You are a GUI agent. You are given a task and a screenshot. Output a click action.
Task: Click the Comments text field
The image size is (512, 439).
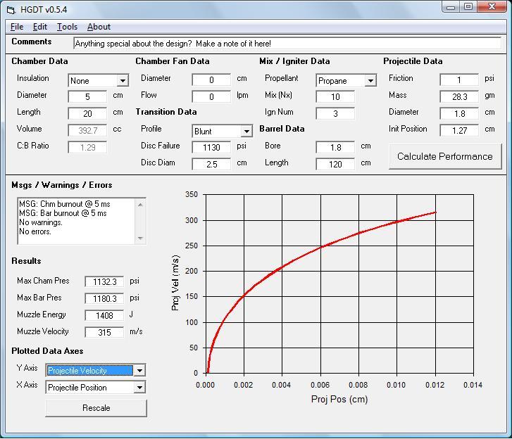tap(287, 44)
